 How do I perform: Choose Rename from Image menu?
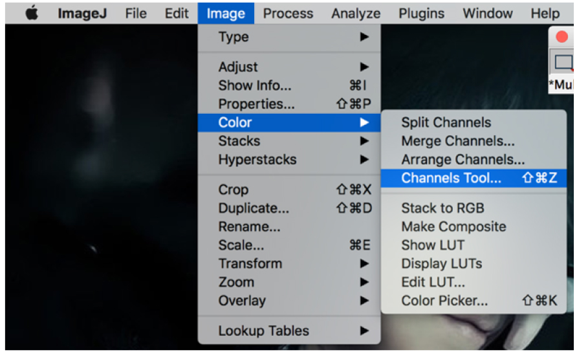[x=289, y=226]
